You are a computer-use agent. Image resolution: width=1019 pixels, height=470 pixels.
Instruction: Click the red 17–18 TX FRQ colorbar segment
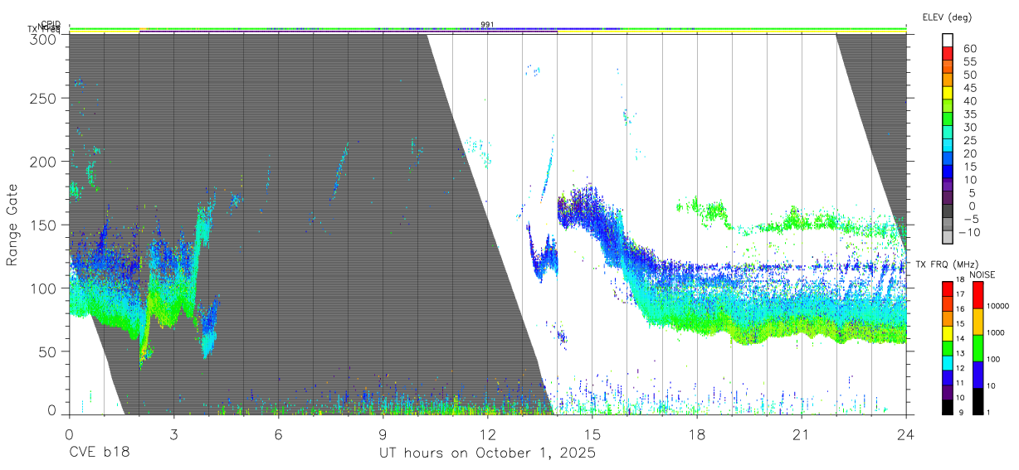point(947,288)
